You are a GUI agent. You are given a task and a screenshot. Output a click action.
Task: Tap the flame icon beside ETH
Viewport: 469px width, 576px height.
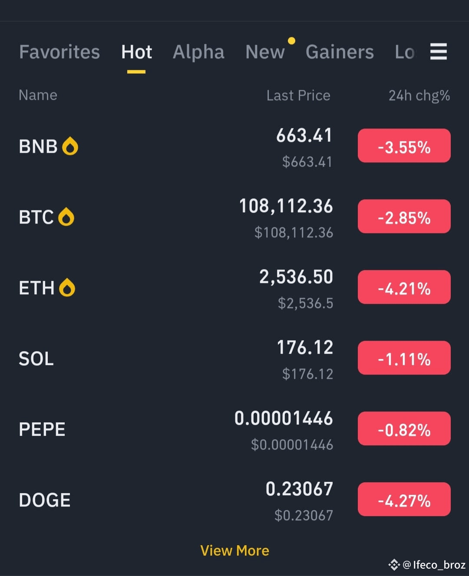pos(67,287)
